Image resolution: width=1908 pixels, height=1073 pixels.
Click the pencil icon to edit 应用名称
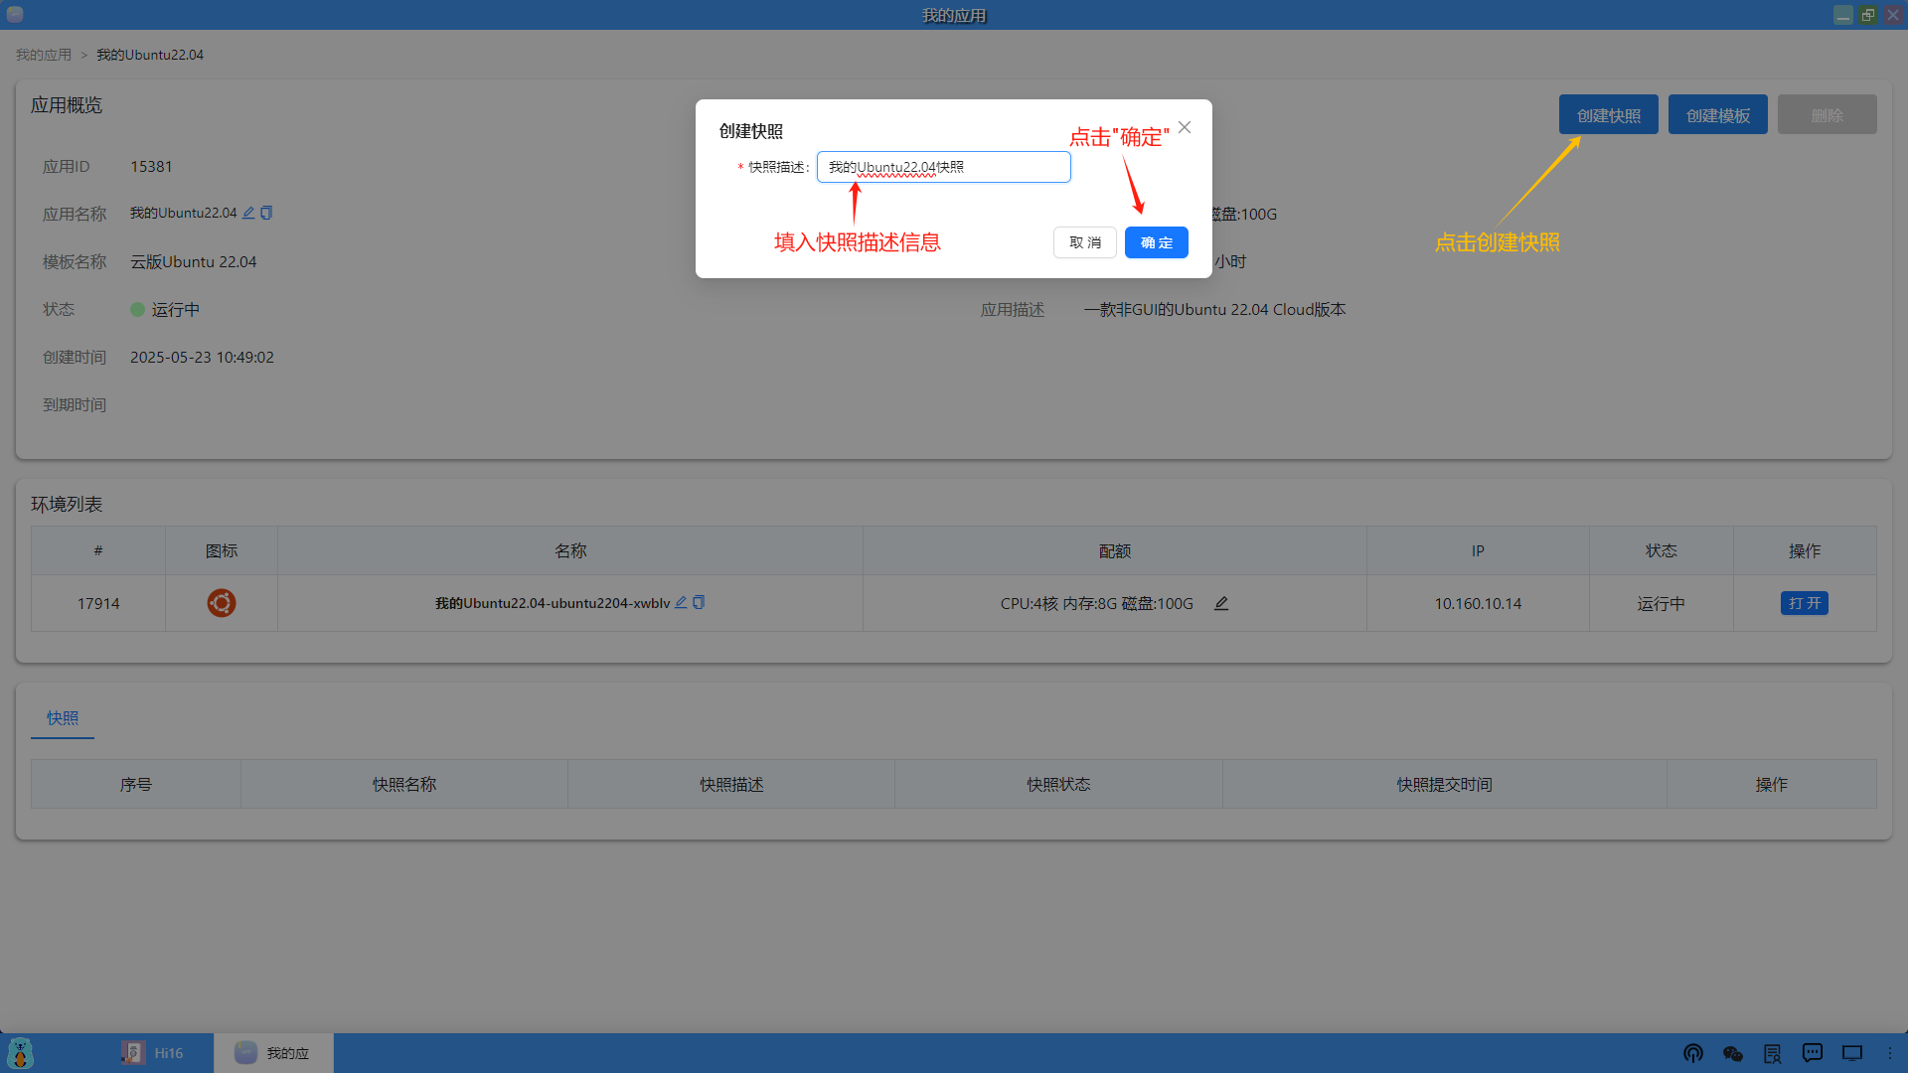click(248, 213)
